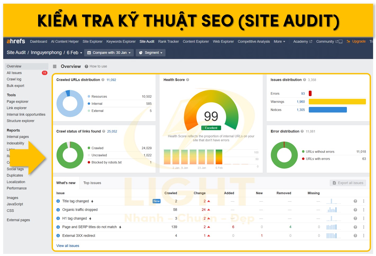
Task: Click info icon for H1 tag changed
Action: 58,218
